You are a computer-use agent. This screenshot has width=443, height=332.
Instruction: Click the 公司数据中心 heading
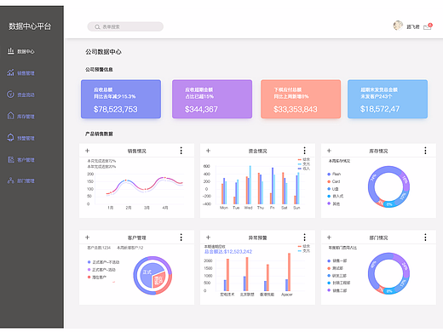(103, 52)
